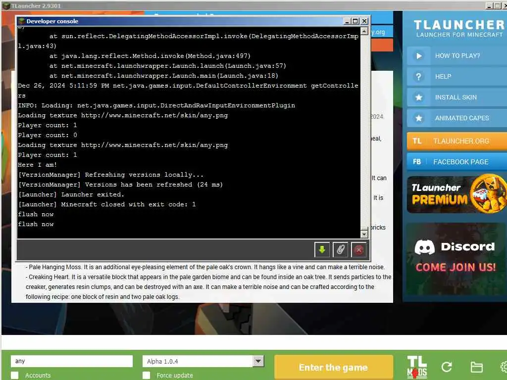The width and height of the screenshot is (507, 380).
Task: Open the TL Mods icon
Action: (417, 367)
